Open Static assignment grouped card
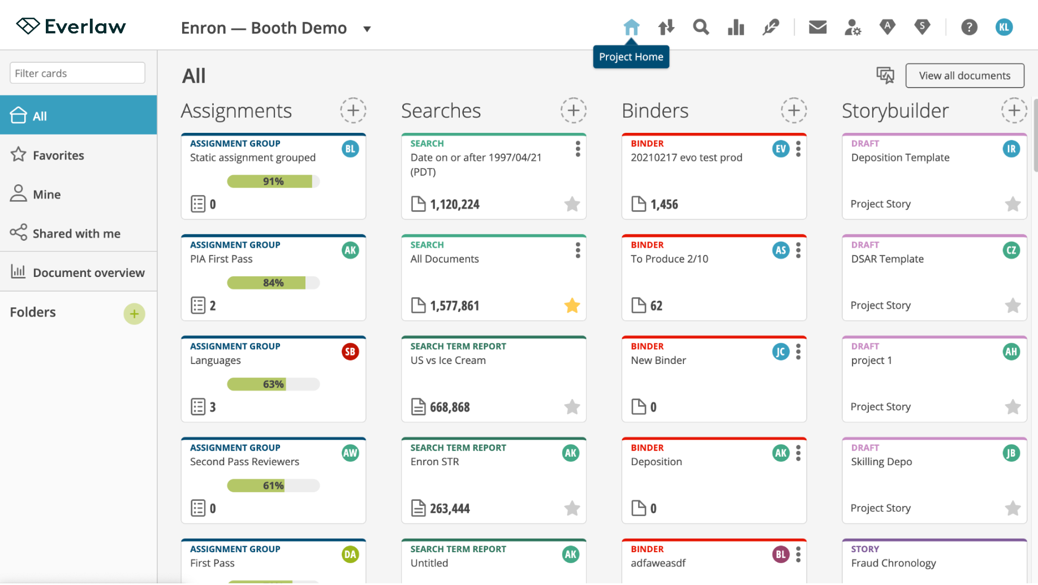Screen dimensions: 1038x585 (273, 176)
